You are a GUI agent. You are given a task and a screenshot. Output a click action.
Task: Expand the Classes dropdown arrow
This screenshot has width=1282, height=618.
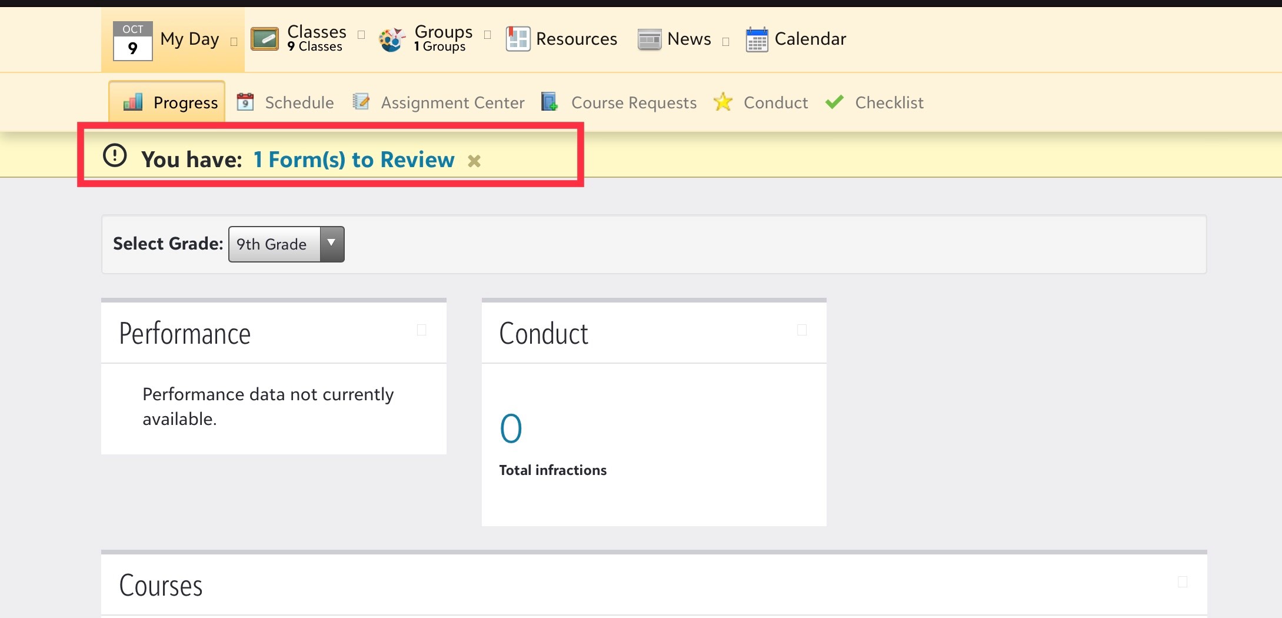[361, 35]
